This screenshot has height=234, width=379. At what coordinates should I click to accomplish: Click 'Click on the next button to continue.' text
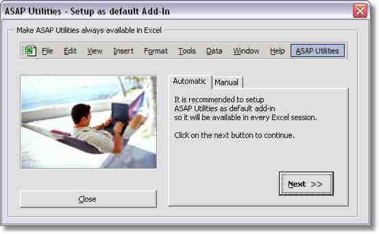(234, 135)
